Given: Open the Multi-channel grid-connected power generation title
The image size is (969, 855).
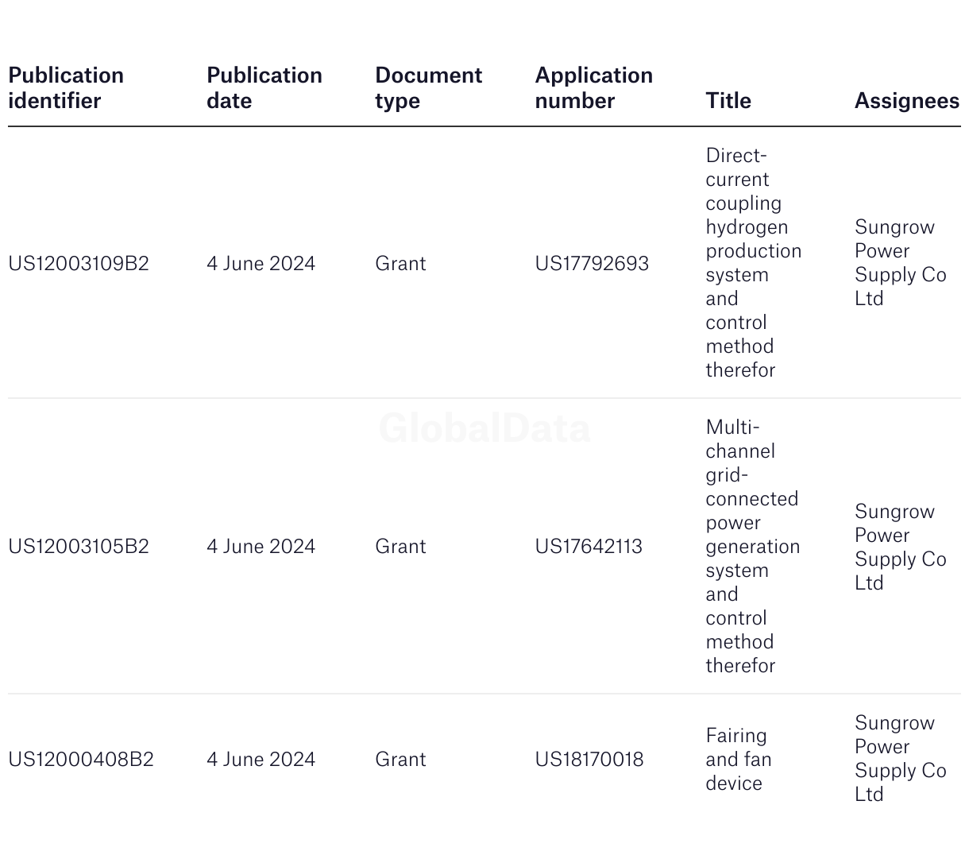Looking at the screenshot, I should click(752, 547).
